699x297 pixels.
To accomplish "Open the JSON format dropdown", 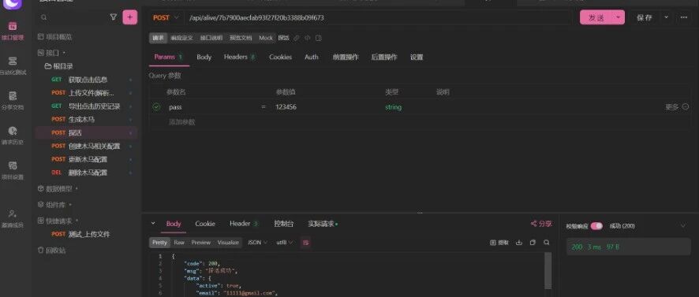I will 257,243.
